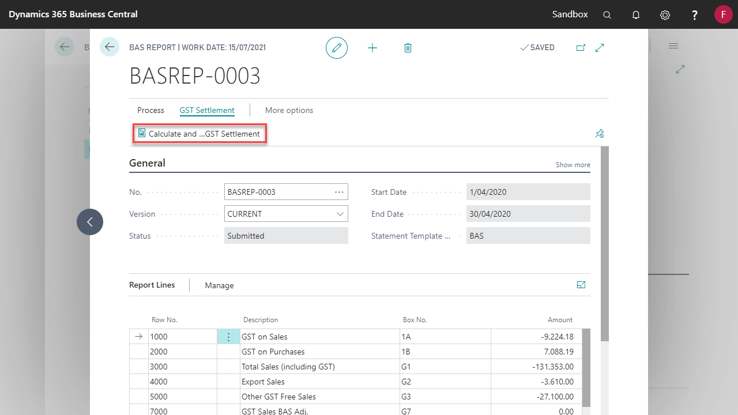Create a new record with the plus icon
Viewport: 738px width, 415px height.
pyautogui.click(x=372, y=48)
